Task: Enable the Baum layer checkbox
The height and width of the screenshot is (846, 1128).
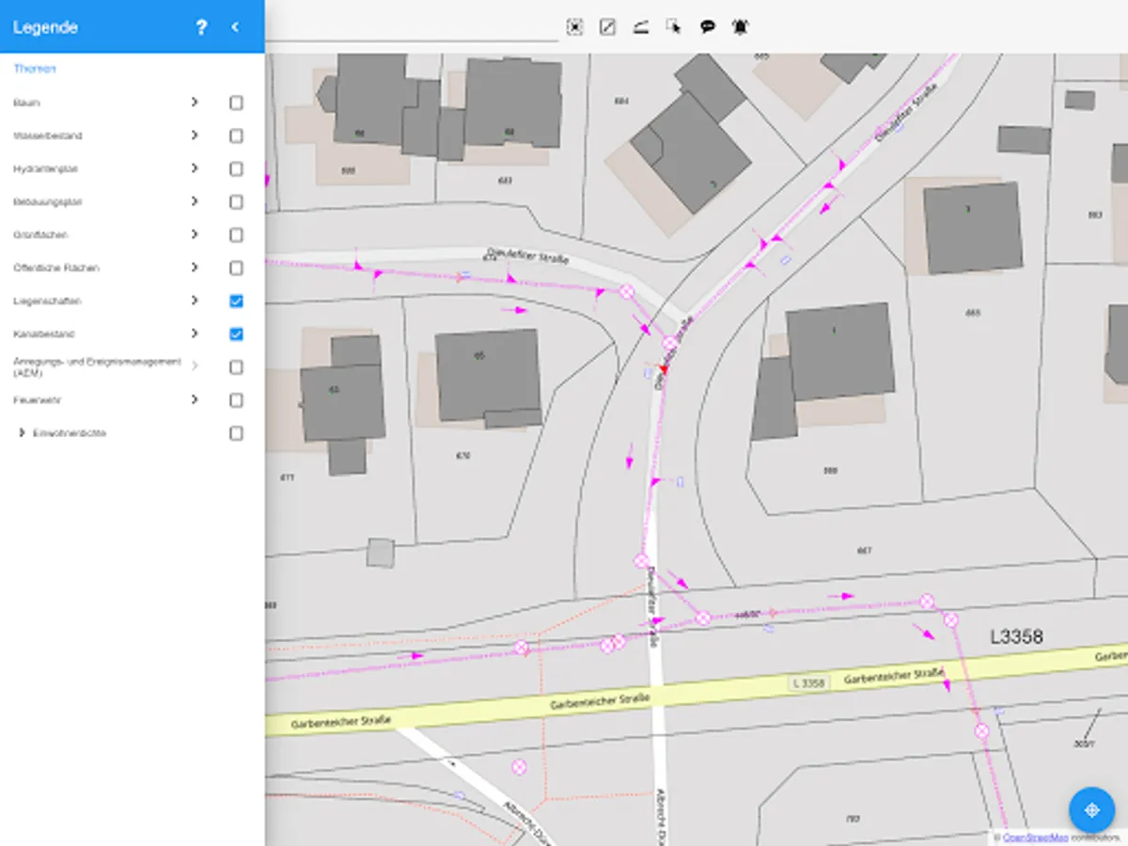Action: [236, 103]
